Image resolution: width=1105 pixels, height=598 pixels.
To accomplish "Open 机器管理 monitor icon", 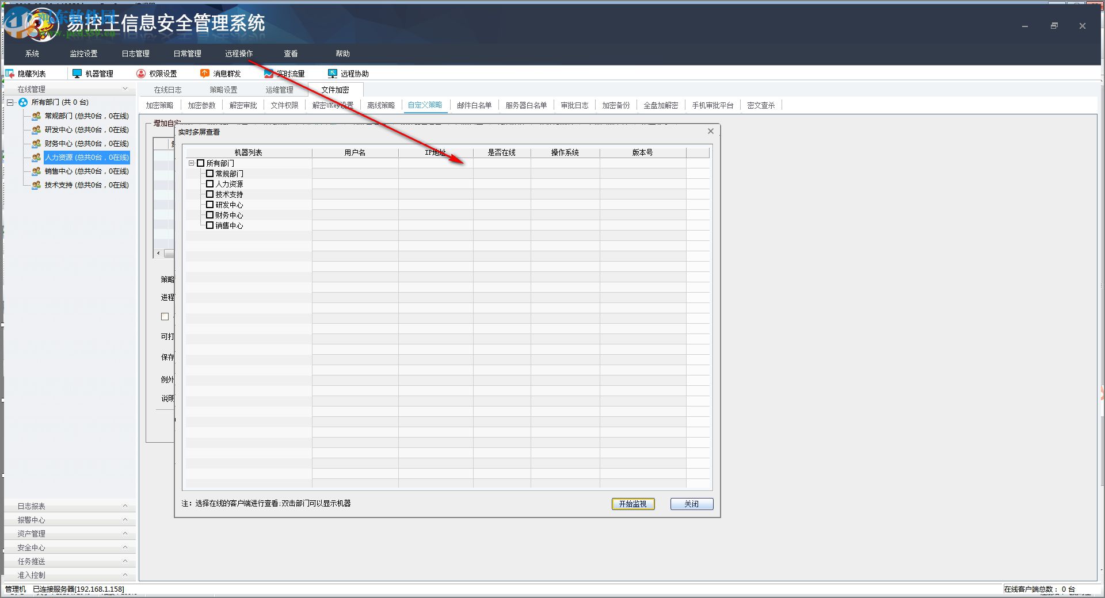I will click(77, 74).
